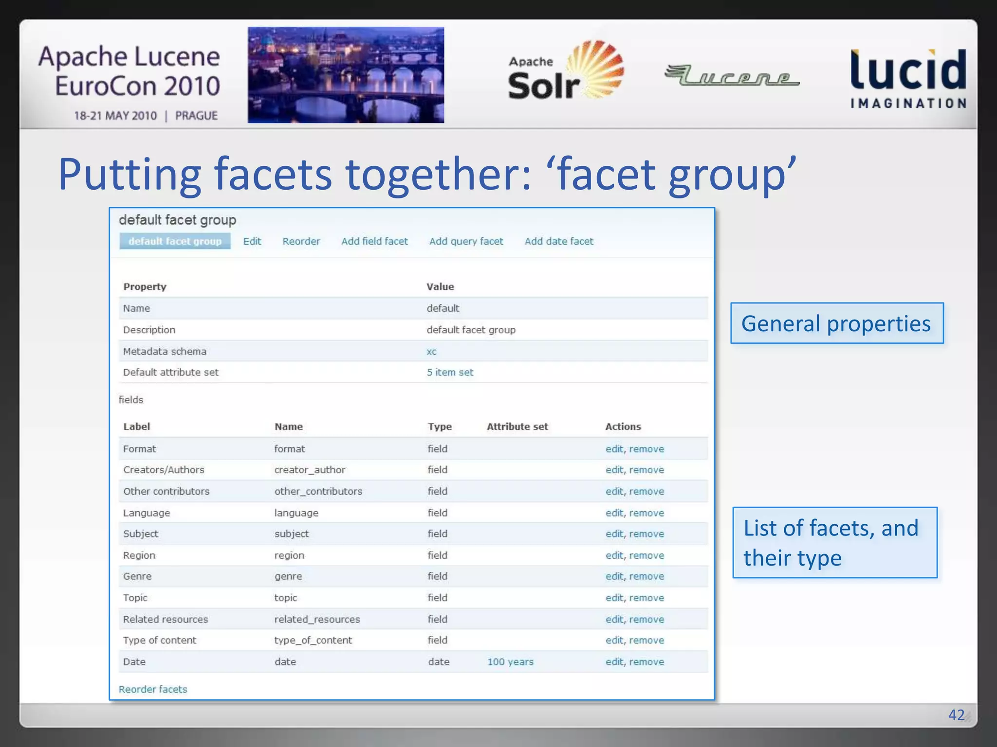Open the '5 item set' link
The image size is (997, 747).
pos(450,373)
